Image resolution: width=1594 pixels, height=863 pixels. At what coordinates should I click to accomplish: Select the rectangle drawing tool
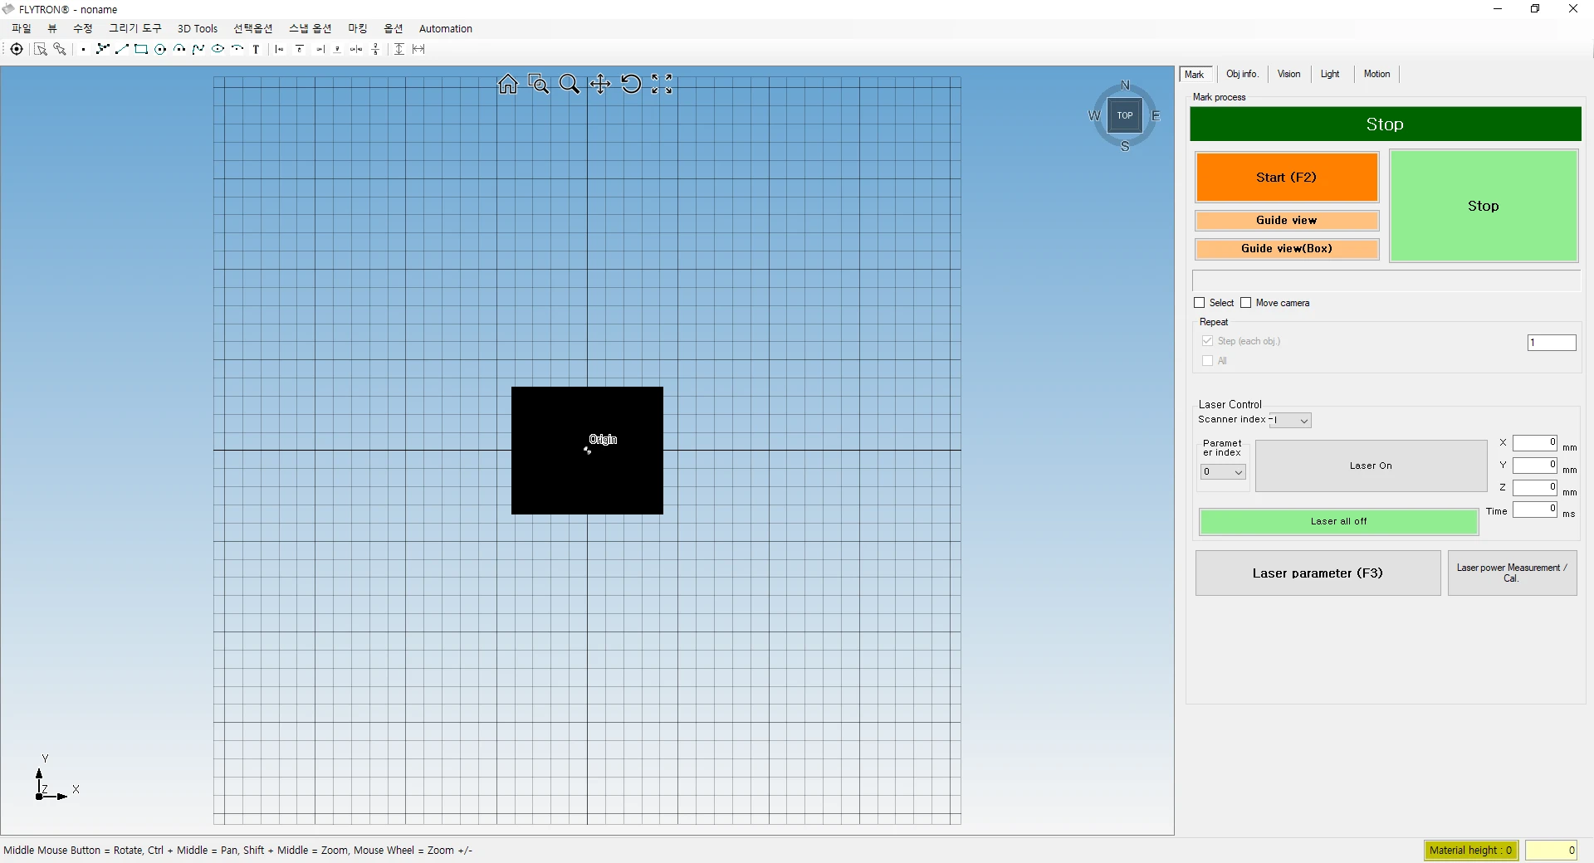(x=141, y=50)
